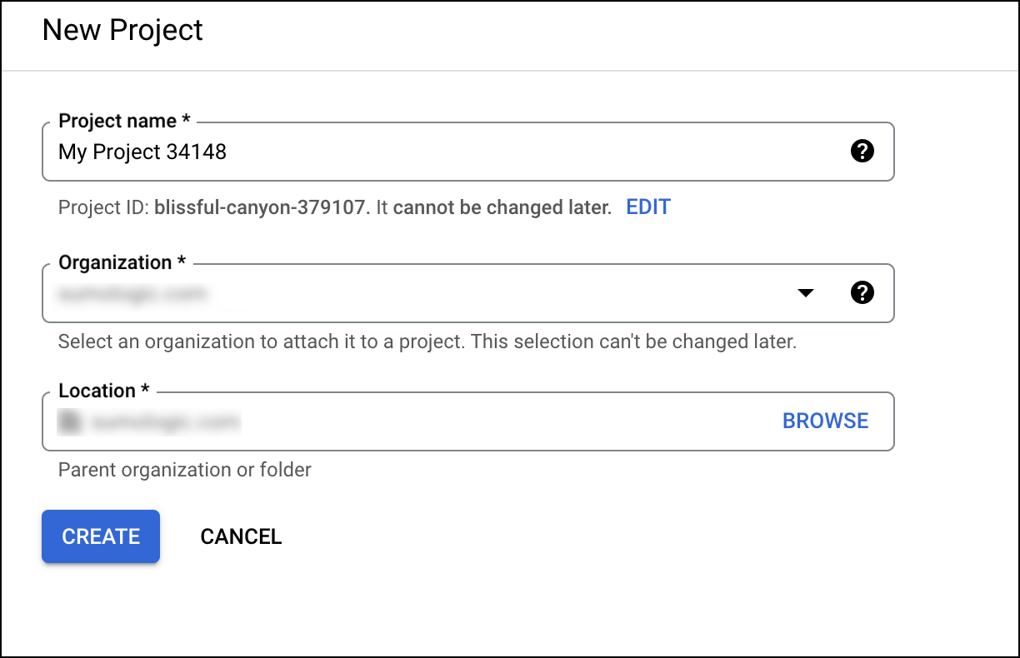Focus the Project name text field
Image resolution: width=1020 pixels, height=658 pixels.
pyautogui.click(x=500, y=152)
